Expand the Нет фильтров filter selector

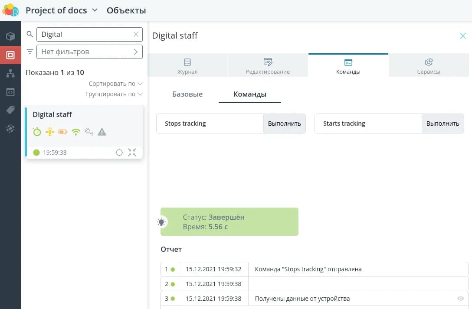click(89, 52)
